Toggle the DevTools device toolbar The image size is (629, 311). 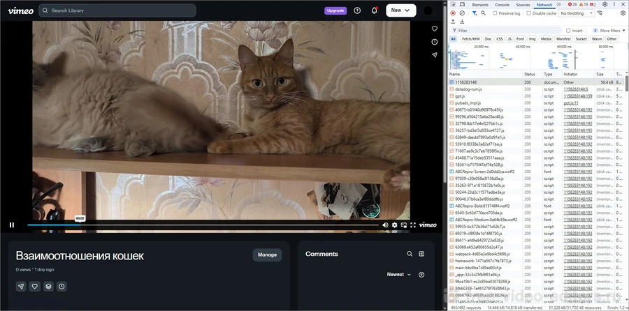click(462, 5)
